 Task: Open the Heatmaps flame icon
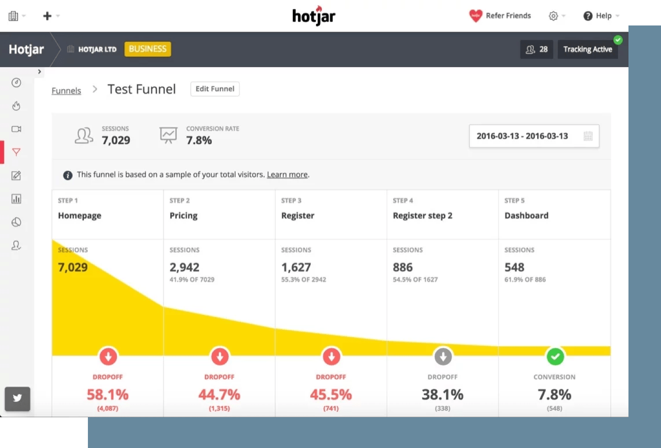tap(16, 105)
